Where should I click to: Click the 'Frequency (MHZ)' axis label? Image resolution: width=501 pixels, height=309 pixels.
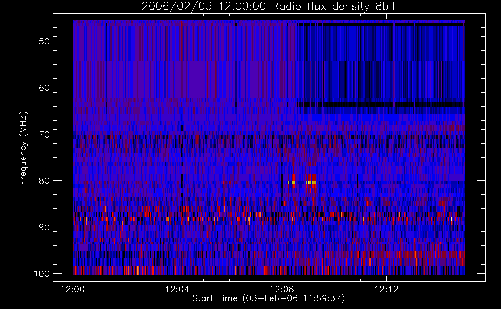click(23, 148)
